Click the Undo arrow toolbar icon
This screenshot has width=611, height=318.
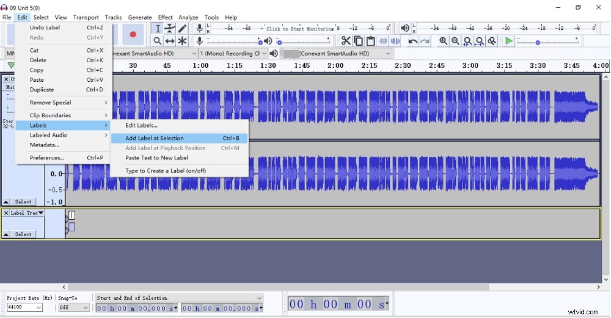point(412,41)
